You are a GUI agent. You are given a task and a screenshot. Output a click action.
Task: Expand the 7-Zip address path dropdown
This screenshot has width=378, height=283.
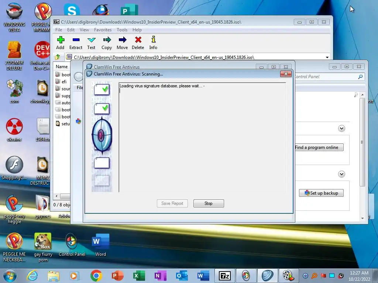tap(327, 57)
